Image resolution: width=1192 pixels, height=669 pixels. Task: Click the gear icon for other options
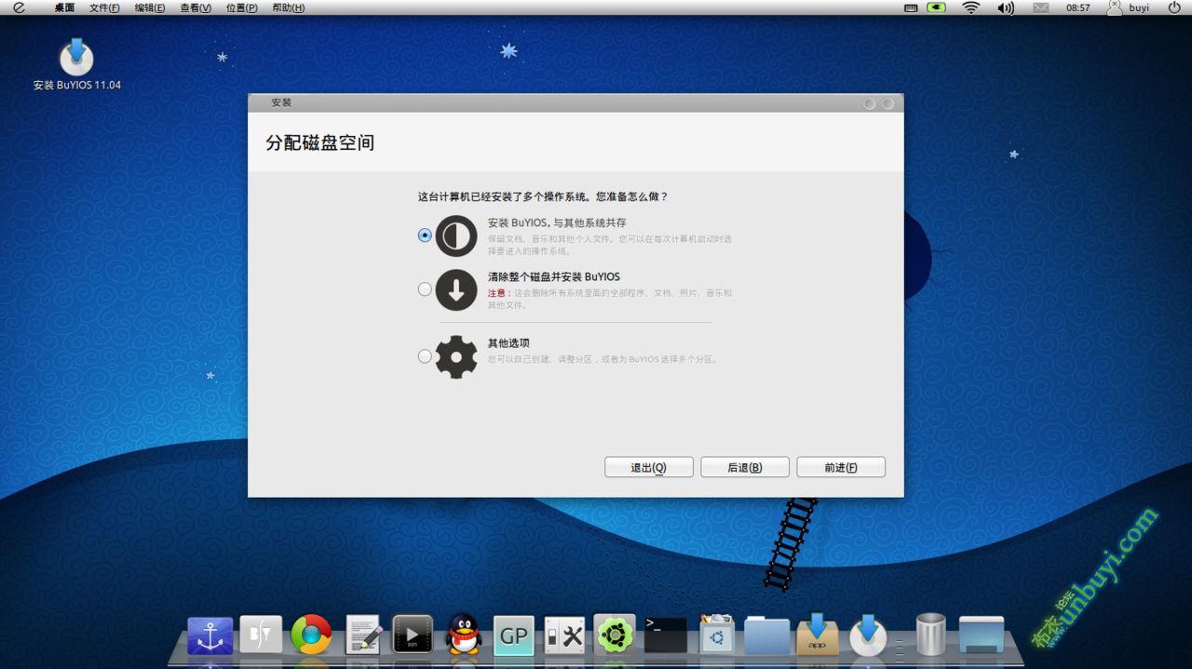pos(456,356)
